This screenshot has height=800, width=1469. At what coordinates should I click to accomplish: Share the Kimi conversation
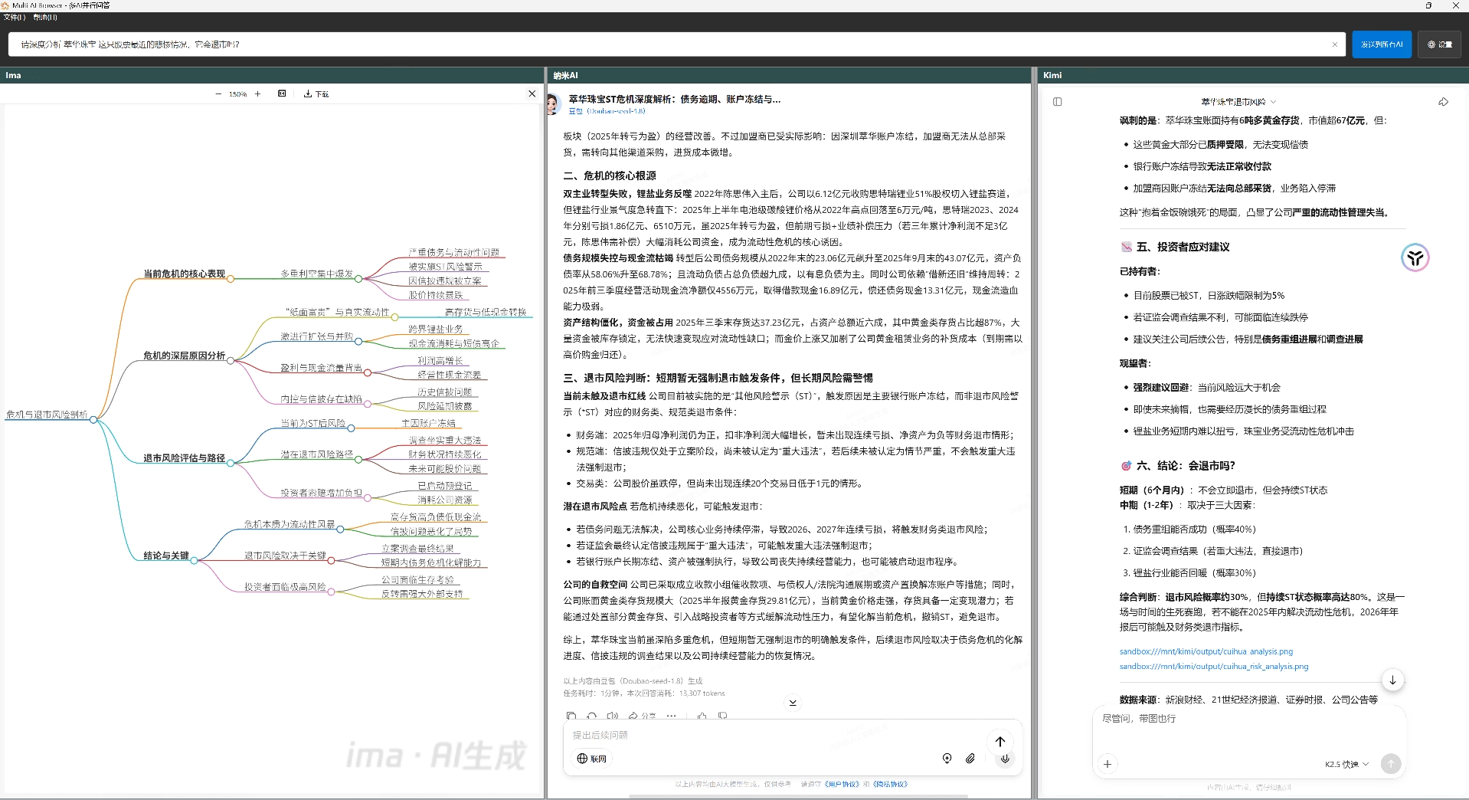click(1443, 102)
